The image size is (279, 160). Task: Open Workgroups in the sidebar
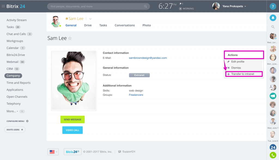(x=15, y=41)
